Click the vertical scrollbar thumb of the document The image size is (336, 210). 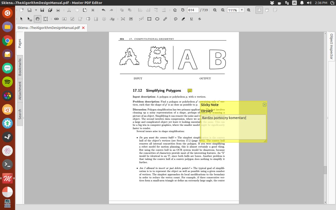(325, 170)
